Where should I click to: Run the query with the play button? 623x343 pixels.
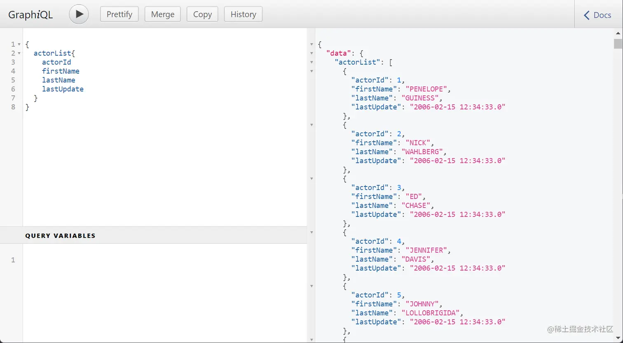click(79, 14)
